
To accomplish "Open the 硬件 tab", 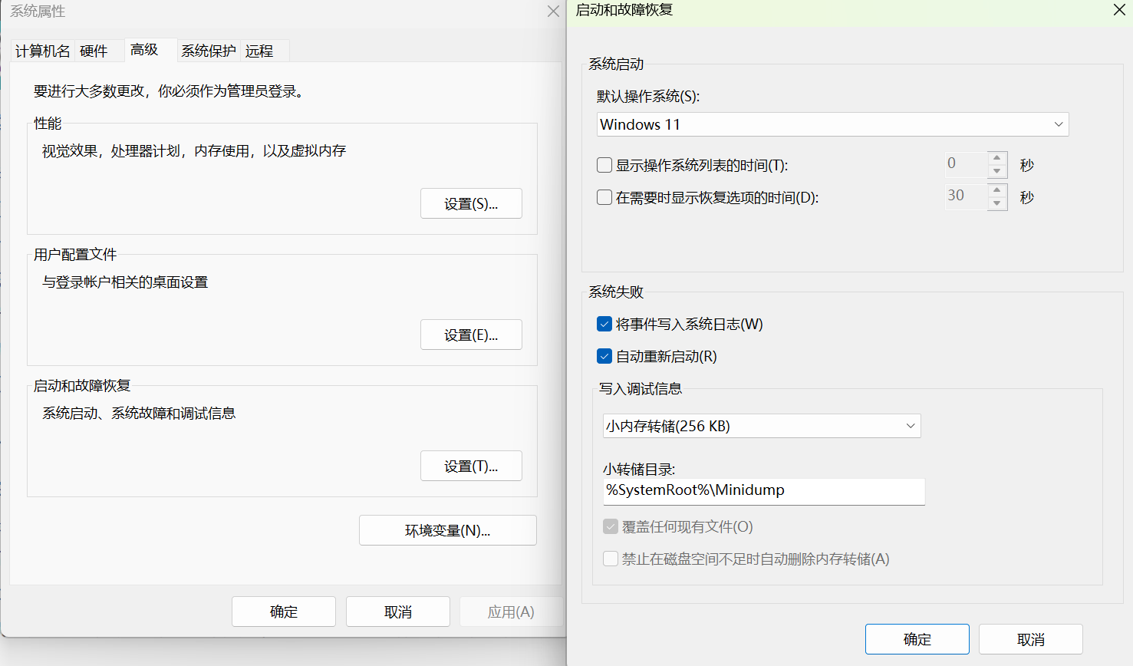I will coord(94,51).
